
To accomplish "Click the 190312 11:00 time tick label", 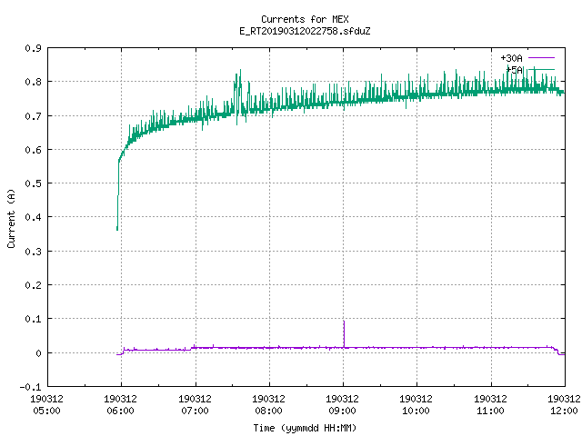I will [490, 405].
